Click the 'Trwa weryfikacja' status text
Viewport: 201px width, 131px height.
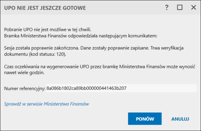click(167, 48)
